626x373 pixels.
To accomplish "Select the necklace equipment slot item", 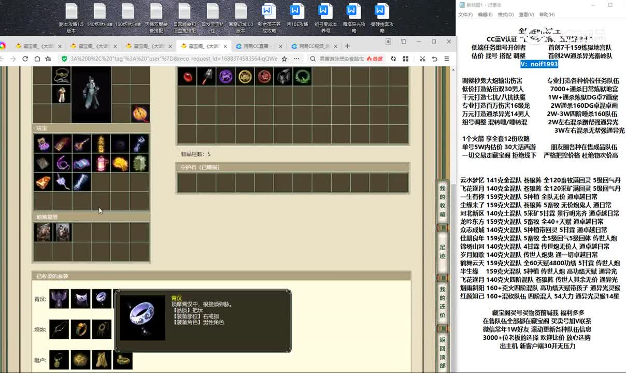I will pos(61,75).
